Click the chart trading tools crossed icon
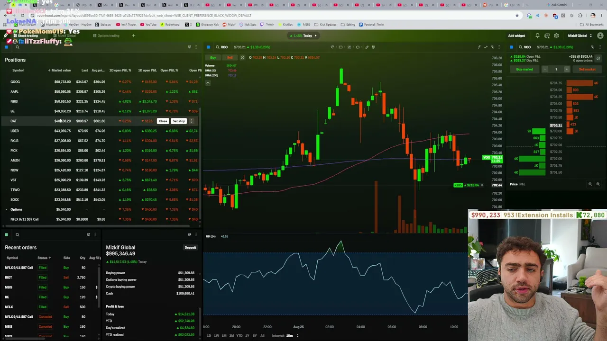The image size is (607, 341). [492, 47]
